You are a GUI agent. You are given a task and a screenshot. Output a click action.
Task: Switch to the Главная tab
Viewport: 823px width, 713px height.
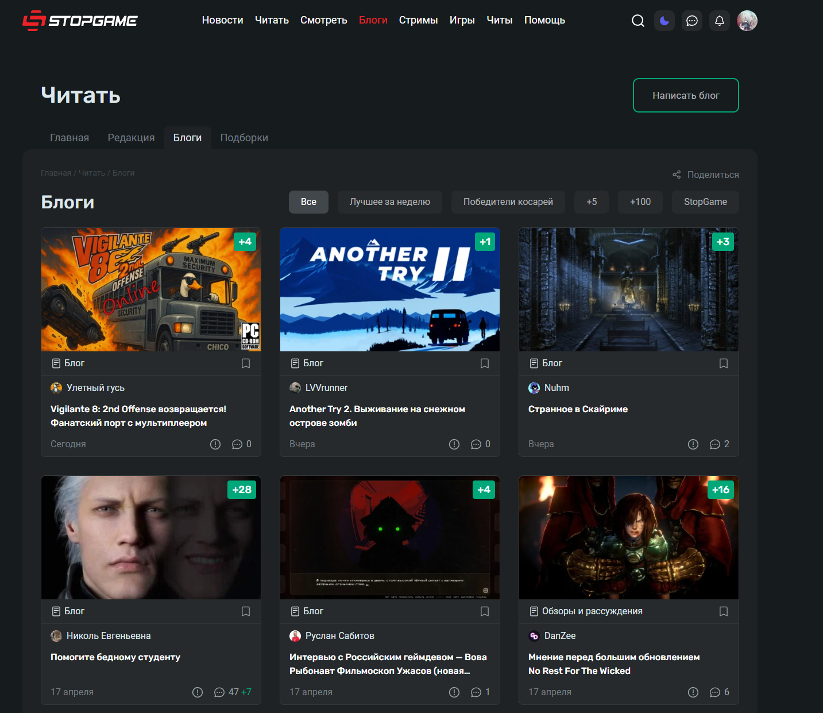[x=69, y=138]
